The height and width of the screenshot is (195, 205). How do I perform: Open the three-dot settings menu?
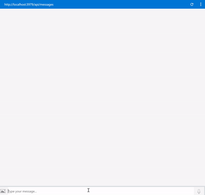point(201,4)
